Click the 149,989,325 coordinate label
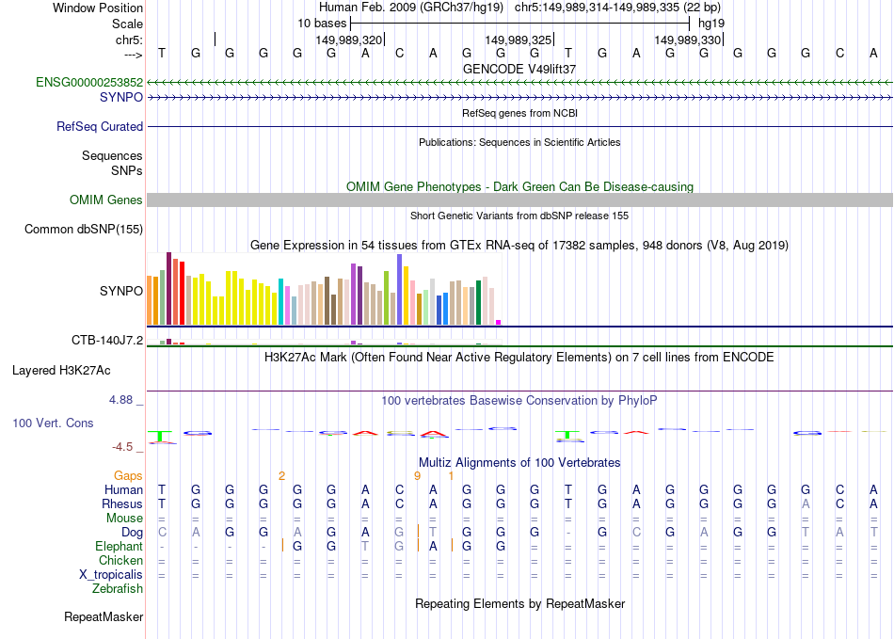 [x=518, y=40]
